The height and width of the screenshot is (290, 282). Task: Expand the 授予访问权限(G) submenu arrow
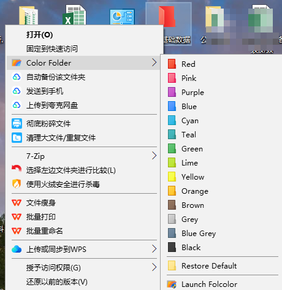[x=154, y=267]
